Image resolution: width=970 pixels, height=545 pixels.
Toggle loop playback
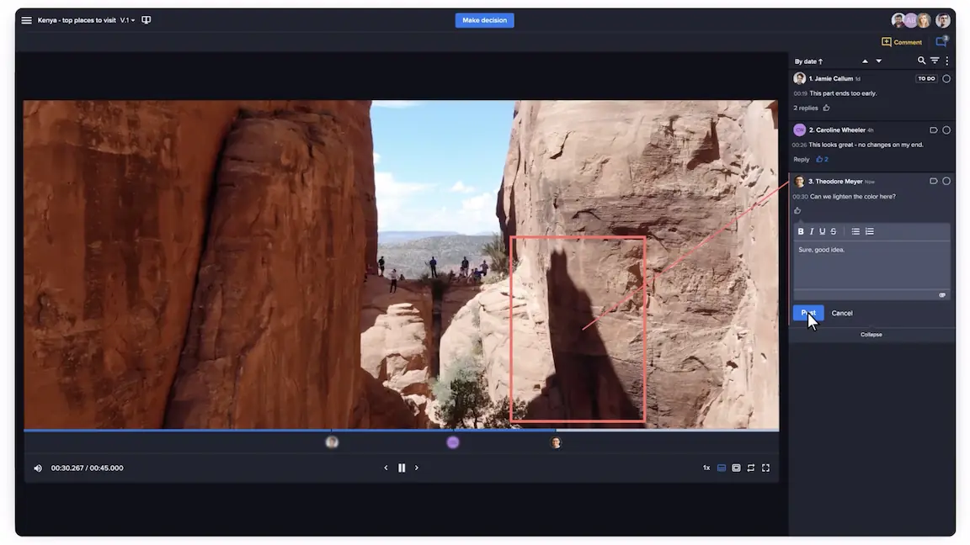[750, 468]
